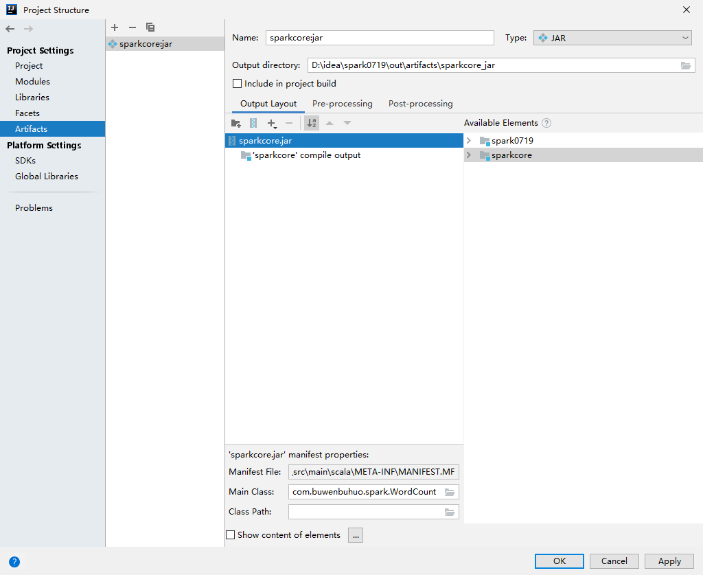Focus the Manifest File field
Viewport: 703px width, 575px height.
[x=373, y=472]
